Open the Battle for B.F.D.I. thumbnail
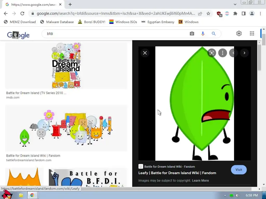Screen dimensions: 266x199 coord(88,177)
